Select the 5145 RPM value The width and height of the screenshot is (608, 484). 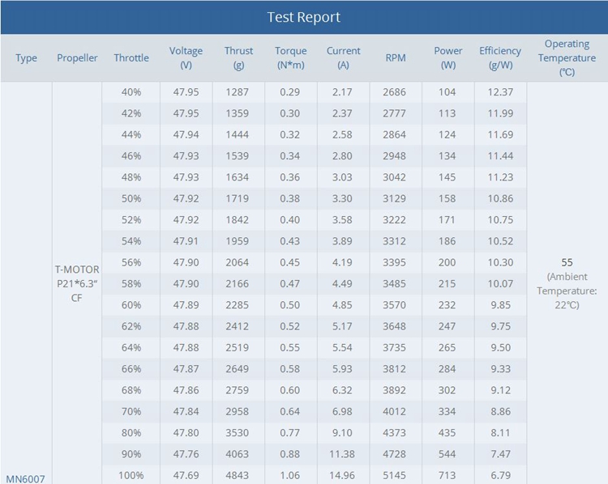point(396,475)
